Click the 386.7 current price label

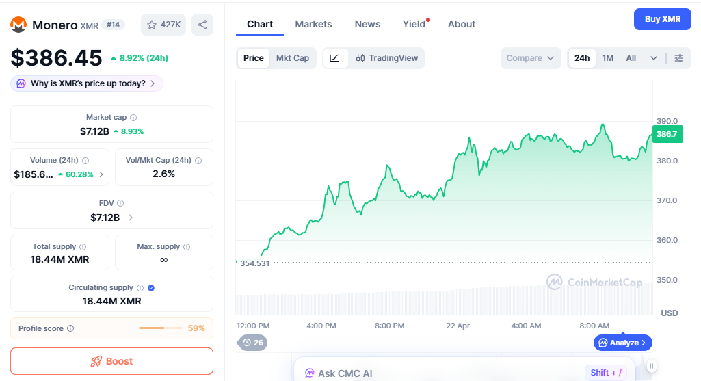(x=667, y=134)
